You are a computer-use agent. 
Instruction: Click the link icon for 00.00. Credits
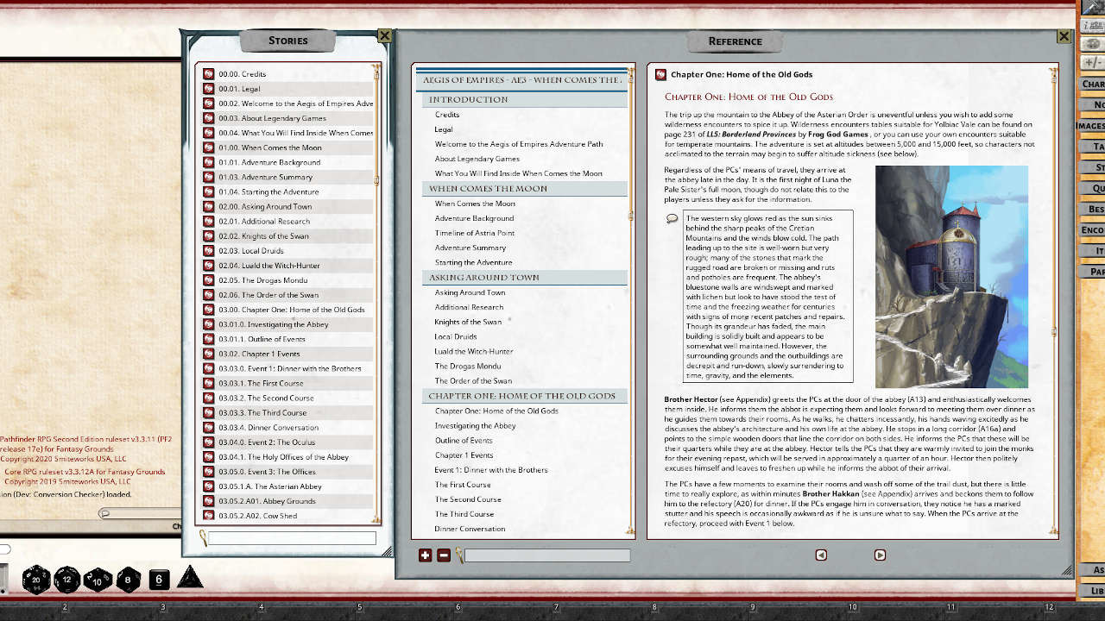click(x=209, y=74)
